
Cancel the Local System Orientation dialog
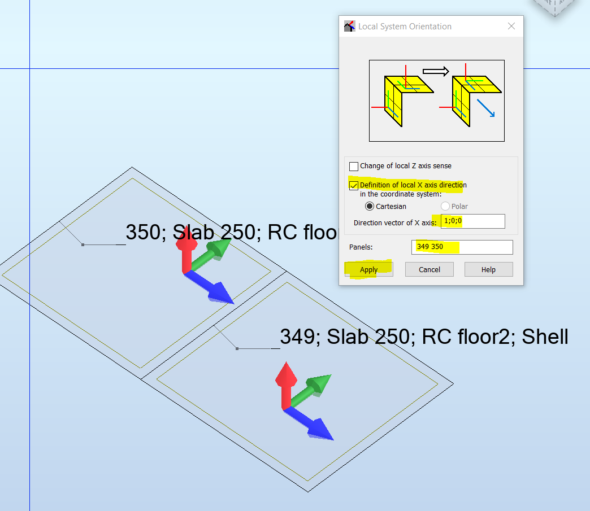pyautogui.click(x=429, y=269)
